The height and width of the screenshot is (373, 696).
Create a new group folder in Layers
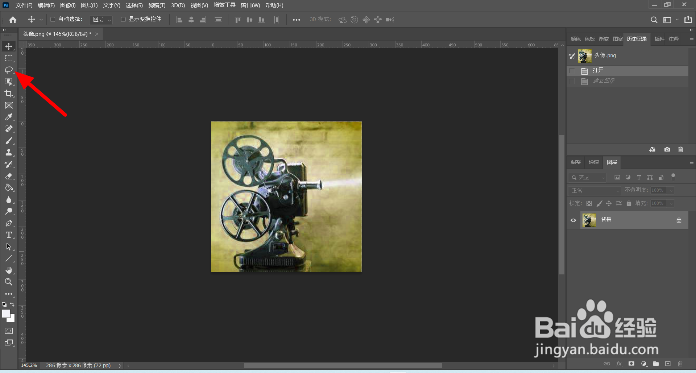tap(656, 364)
